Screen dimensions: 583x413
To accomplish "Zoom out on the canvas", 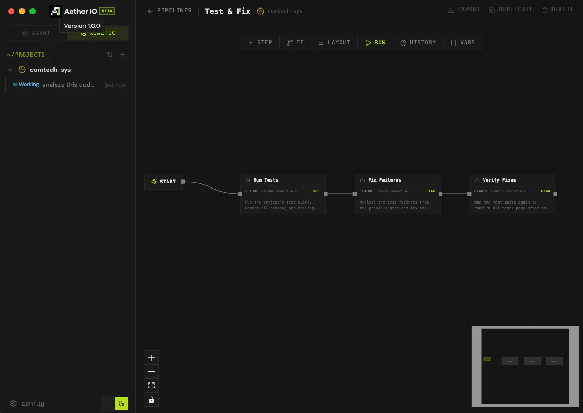I will 151,372.
